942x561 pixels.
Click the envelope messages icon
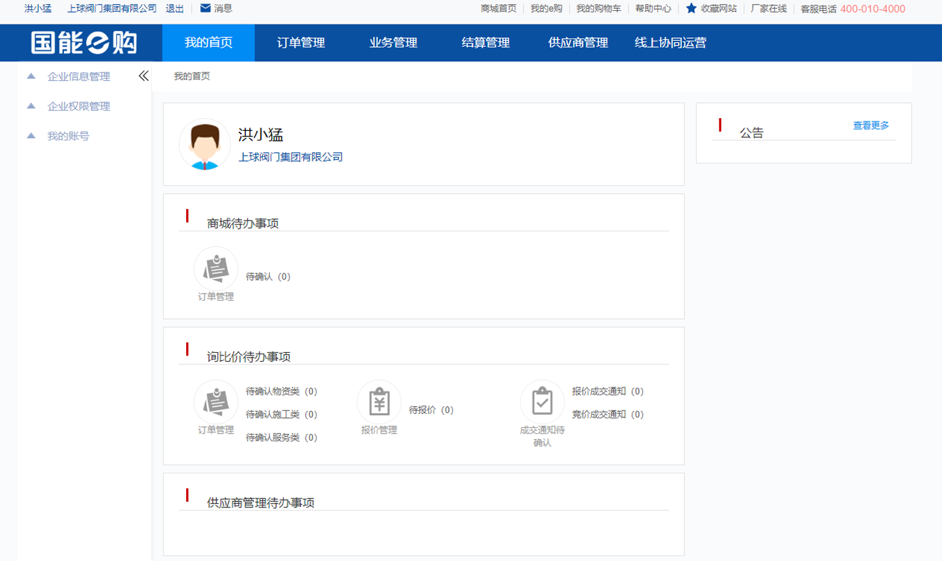pyautogui.click(x=205, y=8)
